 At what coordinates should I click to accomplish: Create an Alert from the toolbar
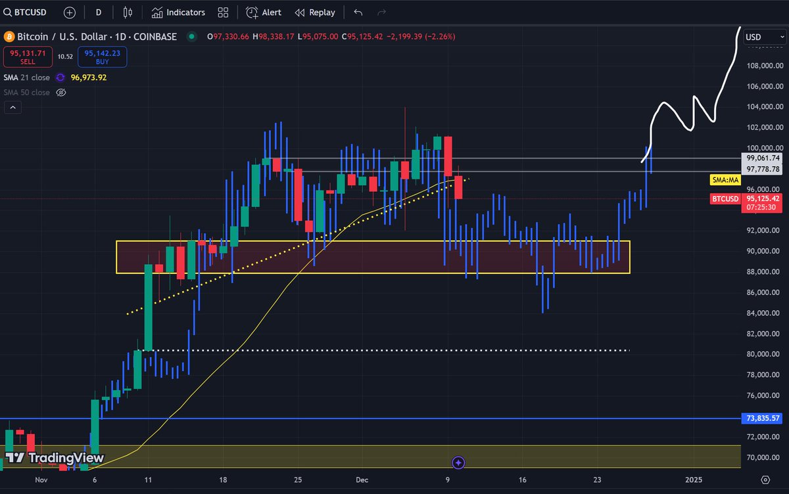pyautogui.click(x=264, y=12)
